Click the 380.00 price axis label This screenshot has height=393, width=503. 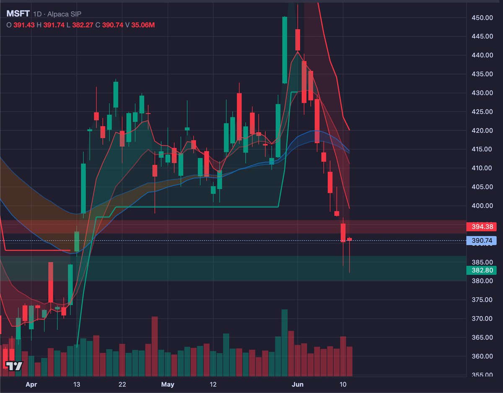point(482,281)
